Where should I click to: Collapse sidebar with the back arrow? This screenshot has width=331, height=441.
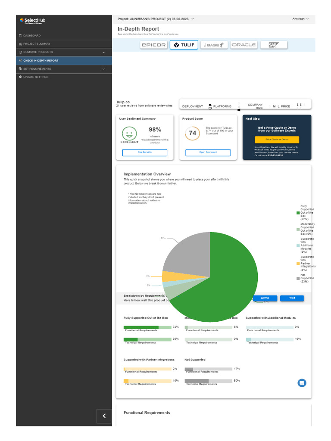104,416
